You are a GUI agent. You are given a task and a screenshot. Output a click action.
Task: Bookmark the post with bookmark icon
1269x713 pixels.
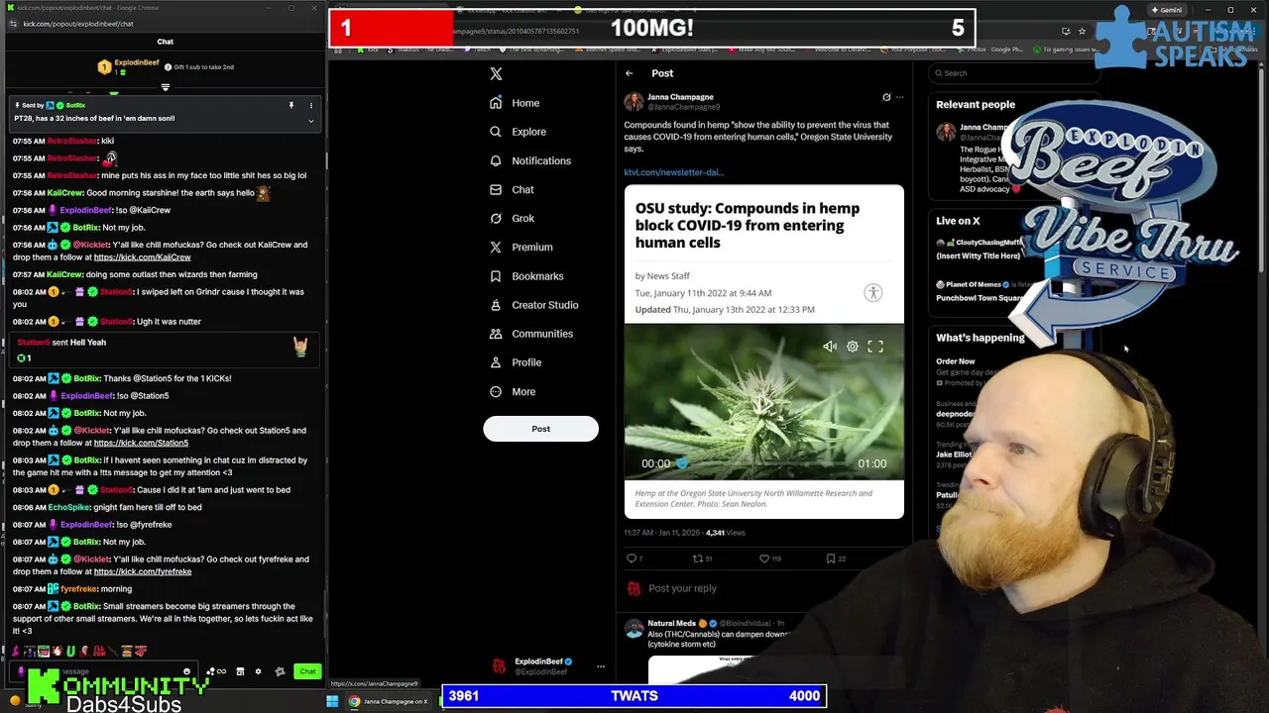(831, 559)
